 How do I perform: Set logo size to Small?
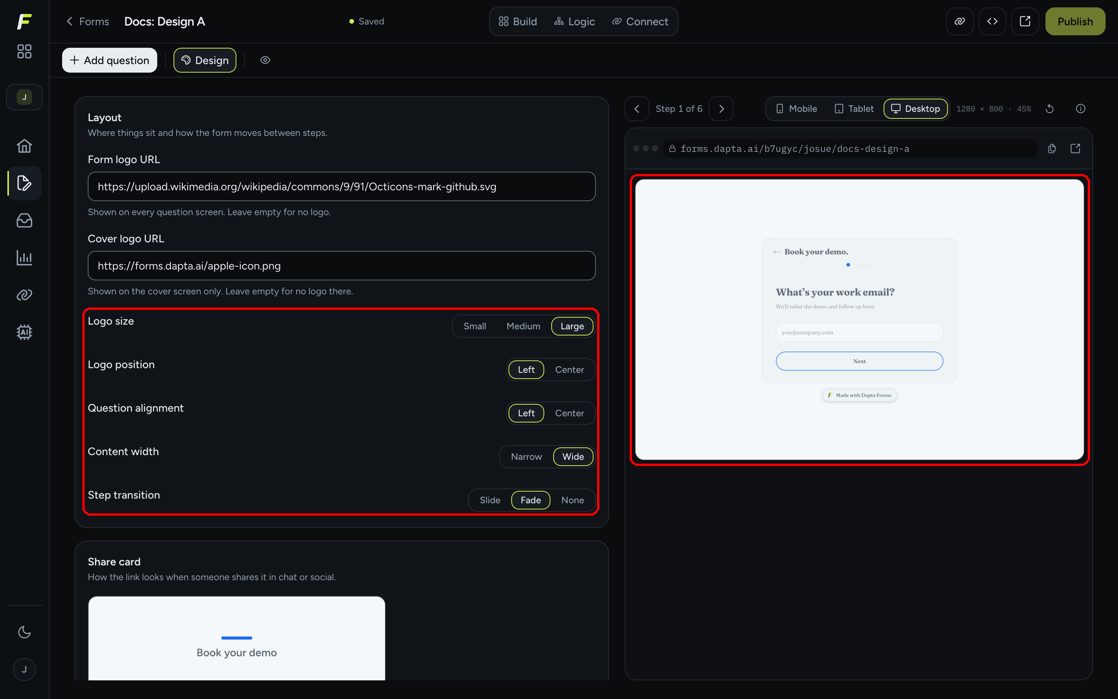(x=475, y=326)
